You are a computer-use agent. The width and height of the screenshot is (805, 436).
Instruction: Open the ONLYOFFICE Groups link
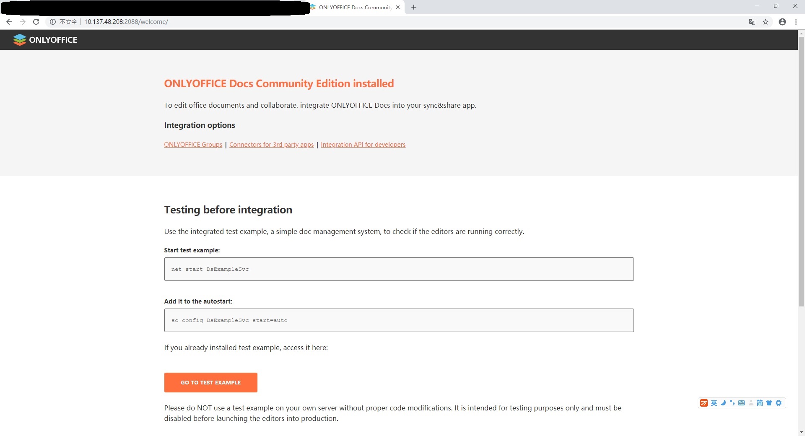[193, 145]
